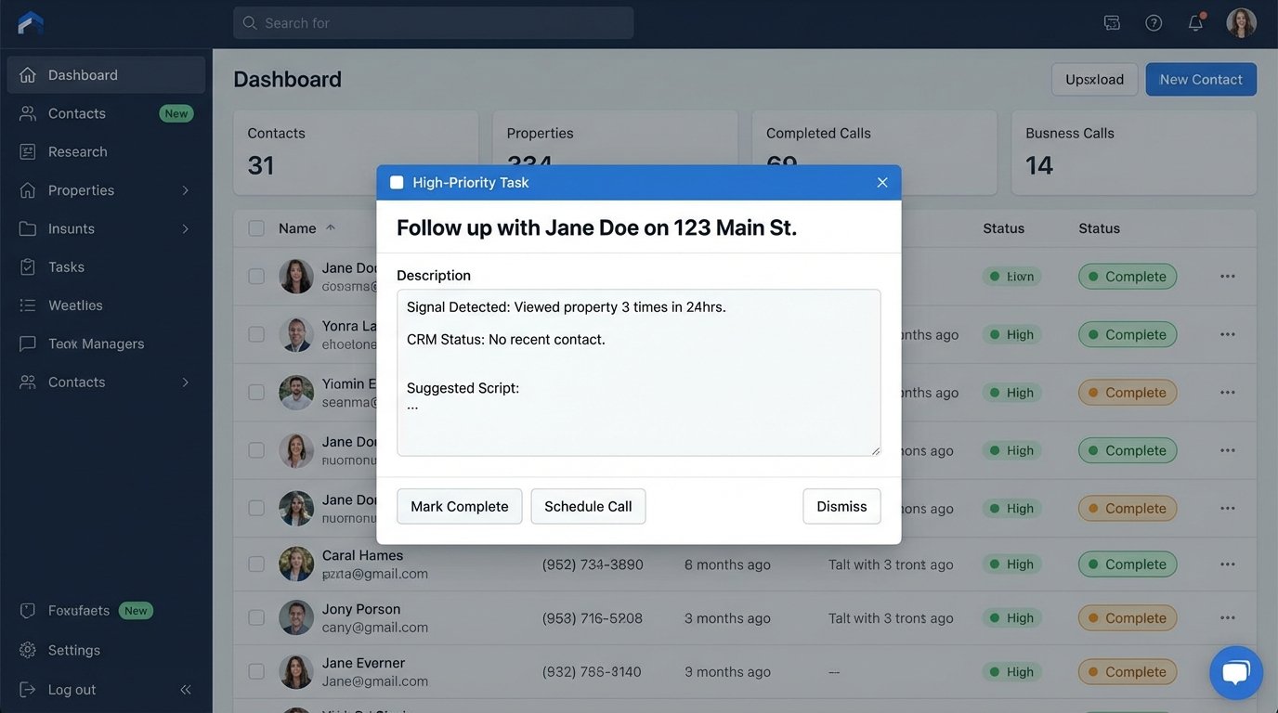Open the row actions ellipsis for Jony Porson
1278x713 pixels.
[x=1225, y=616]
